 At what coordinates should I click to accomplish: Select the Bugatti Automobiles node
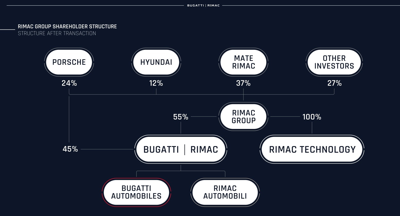pos(136,192)
